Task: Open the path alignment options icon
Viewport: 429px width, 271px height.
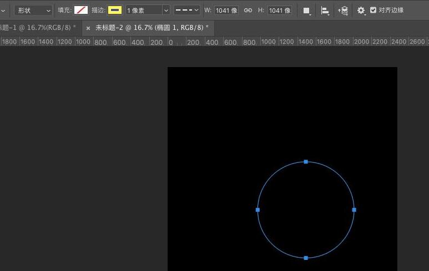Action: pos(325,11)
